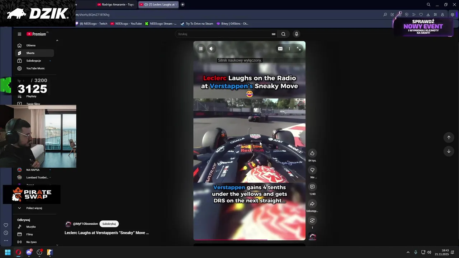The image size is (459, 258).
Task: Open browser tab search magnifier
Action: click(429, 5)
